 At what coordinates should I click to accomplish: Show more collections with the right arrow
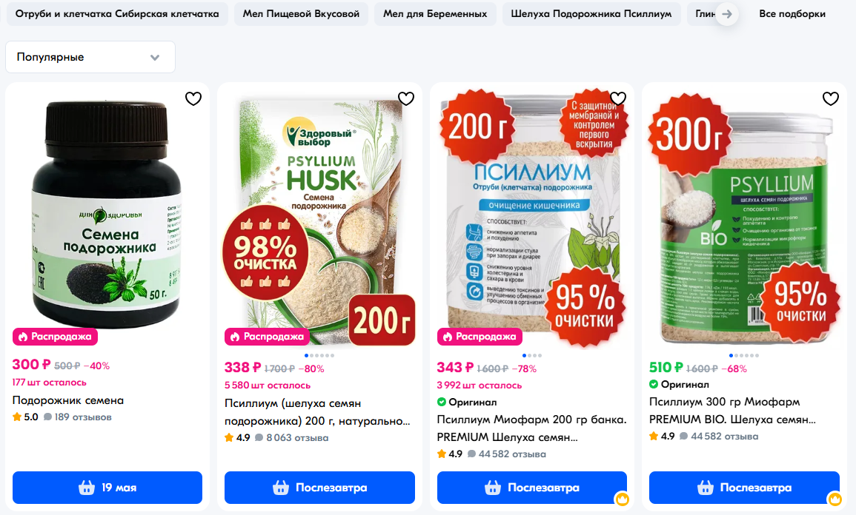coord(726,14)
